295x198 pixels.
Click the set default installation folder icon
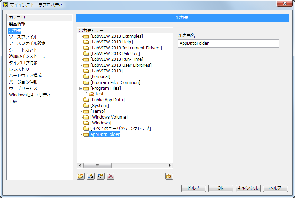coord(169,176)
